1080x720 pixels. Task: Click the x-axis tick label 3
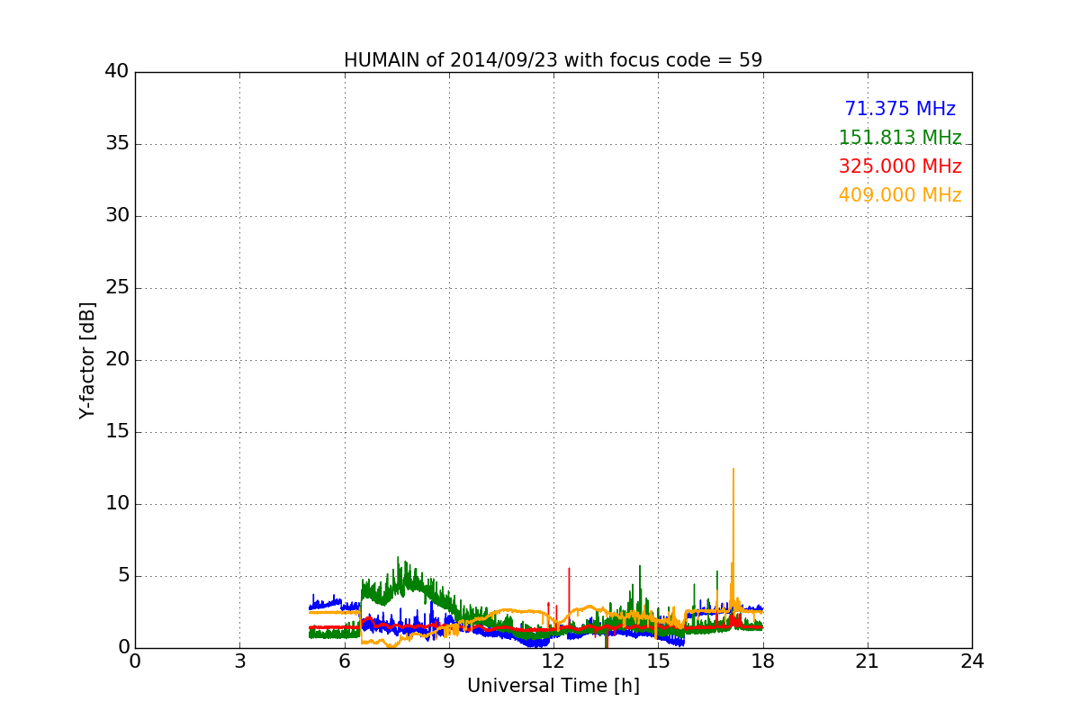coord(239,661)
